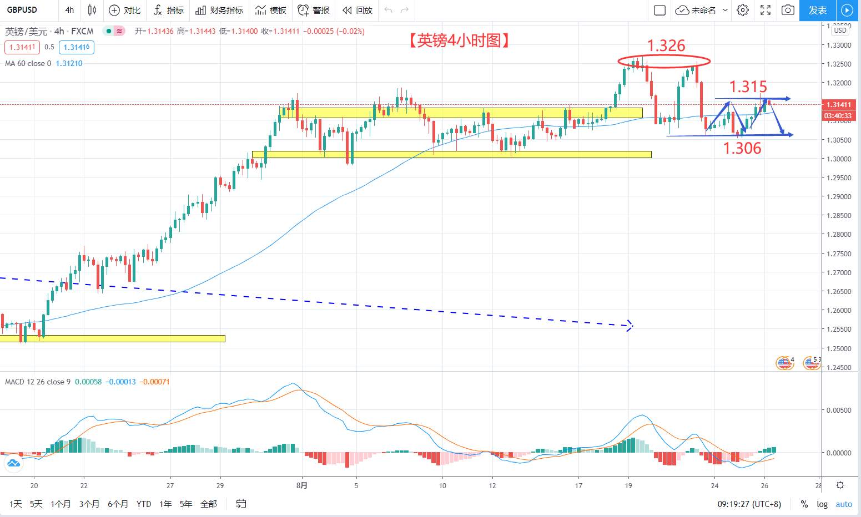
Task: Click the MACD signal value −0.00071
Action: click(154, 382)
